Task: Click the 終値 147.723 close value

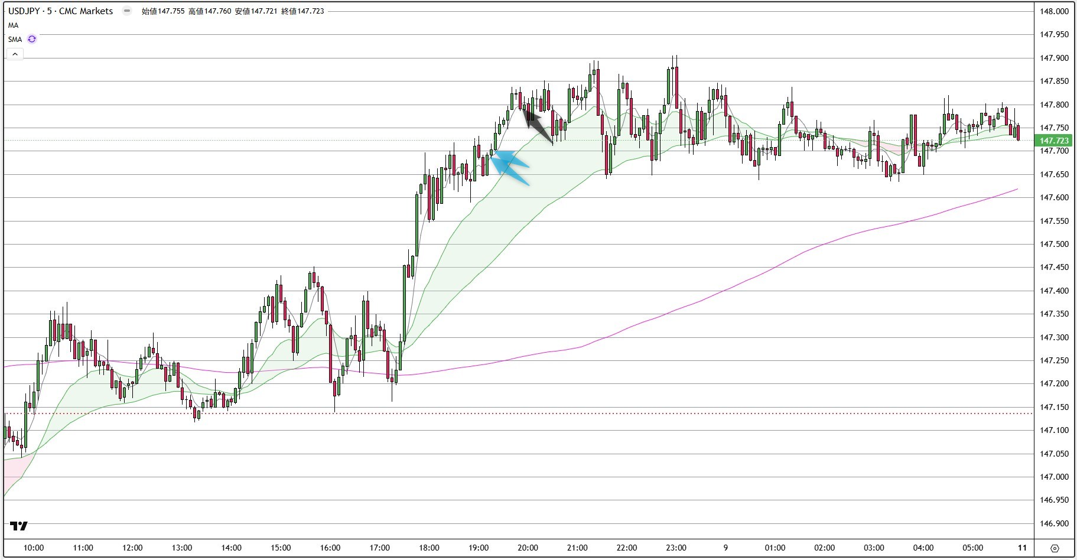Action: (302, 11)
